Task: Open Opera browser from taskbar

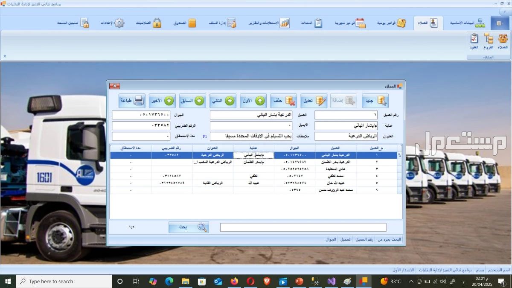Action: (250, 281)
